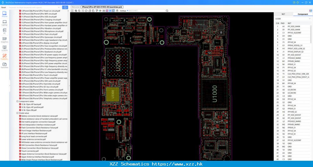Toggle the side panel layout icon in toolbar
The width and height of the screenshot is (313, 167).
point(72,11)
